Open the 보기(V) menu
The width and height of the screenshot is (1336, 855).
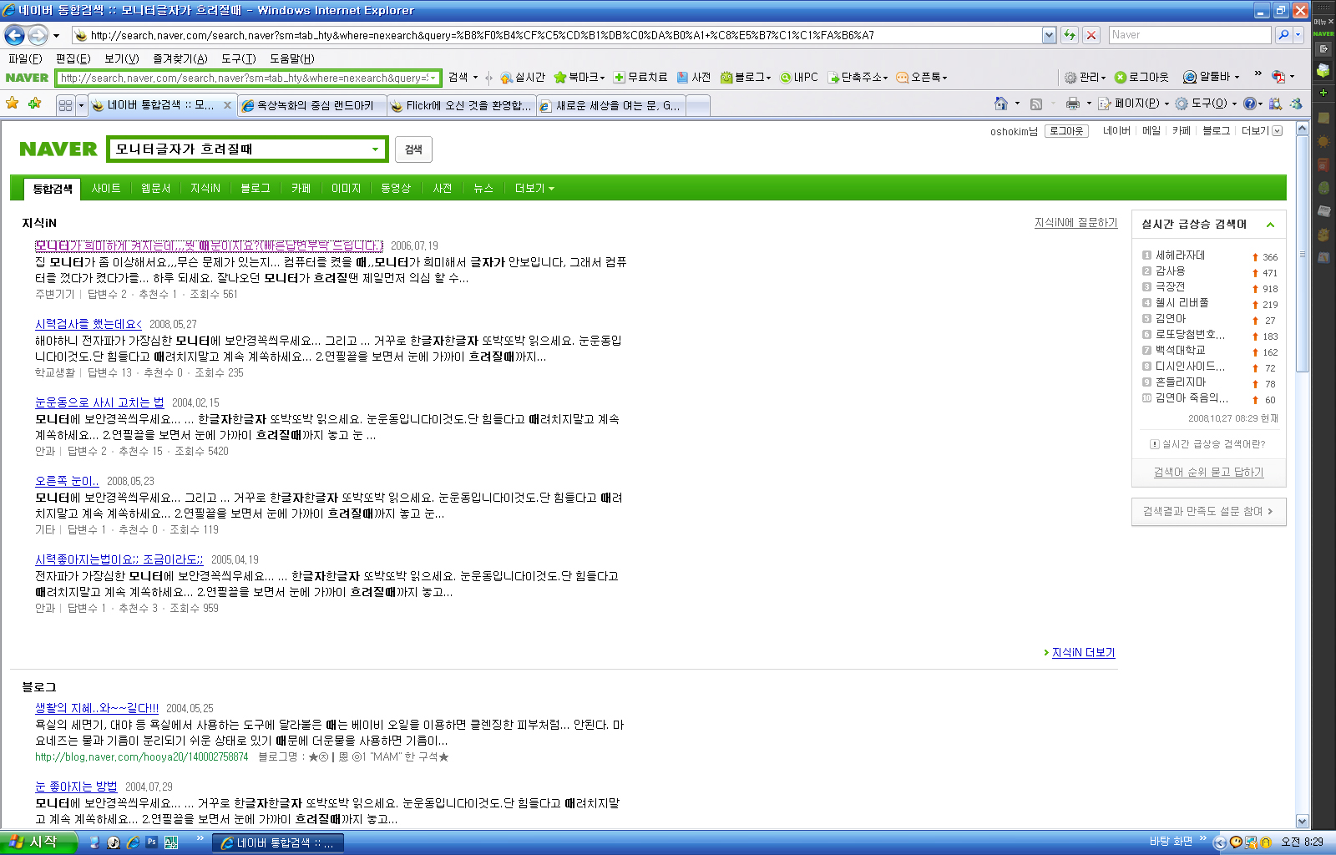pyautogui.click(x=121, y=58)
